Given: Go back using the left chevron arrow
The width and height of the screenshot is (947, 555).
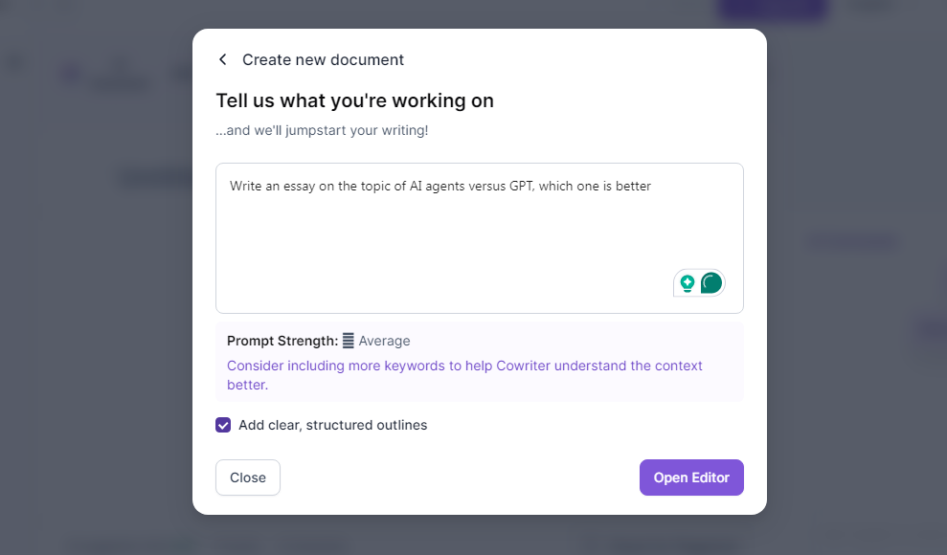Looking at the screenshot, I should tap(223, 59).
